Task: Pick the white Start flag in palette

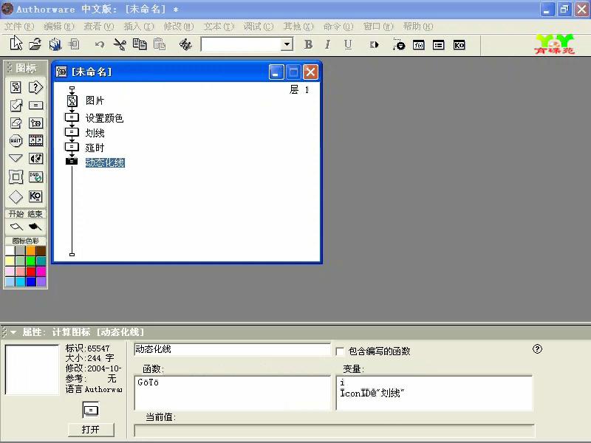Action: 16,227
